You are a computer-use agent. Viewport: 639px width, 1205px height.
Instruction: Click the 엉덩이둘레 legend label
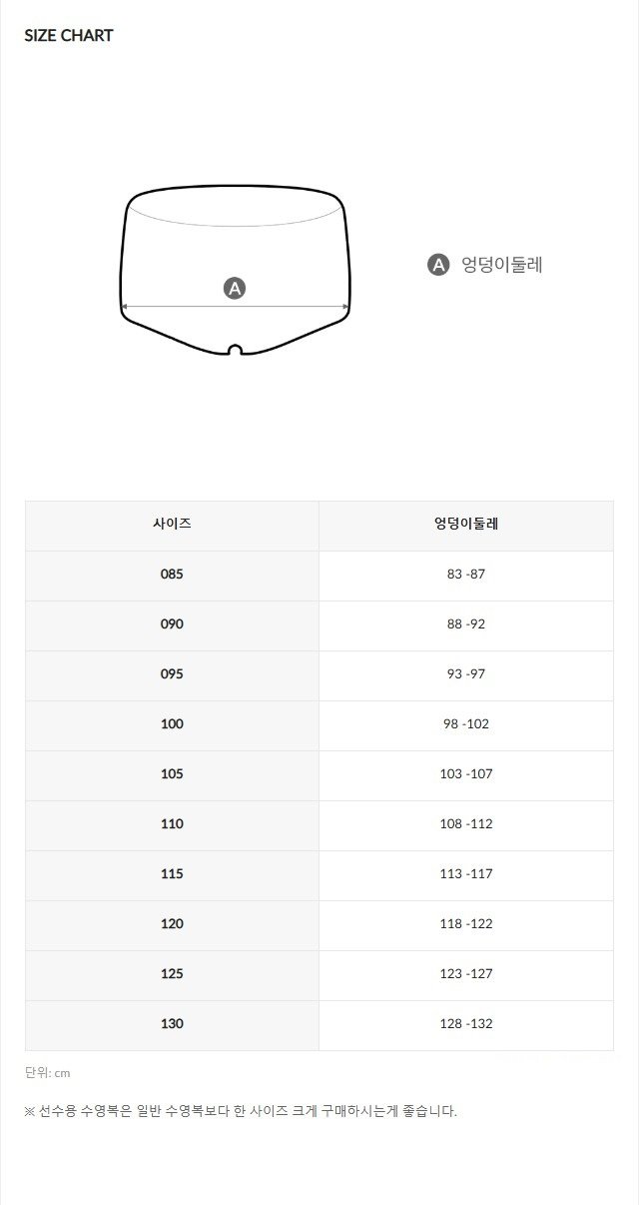coord(501,265)
